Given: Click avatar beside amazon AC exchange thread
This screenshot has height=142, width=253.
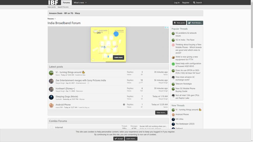Looking at the screenshot, I should click(x=173, y=77).
